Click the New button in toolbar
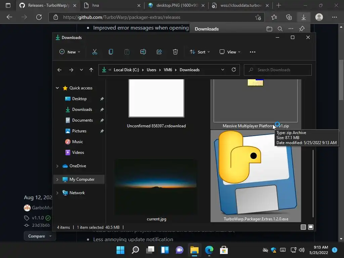 point(70,52)
